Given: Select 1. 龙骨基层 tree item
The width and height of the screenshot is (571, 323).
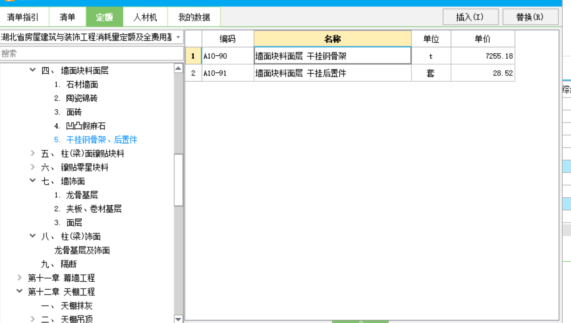Looking at the screenshot, I should [x=76, y=195].
